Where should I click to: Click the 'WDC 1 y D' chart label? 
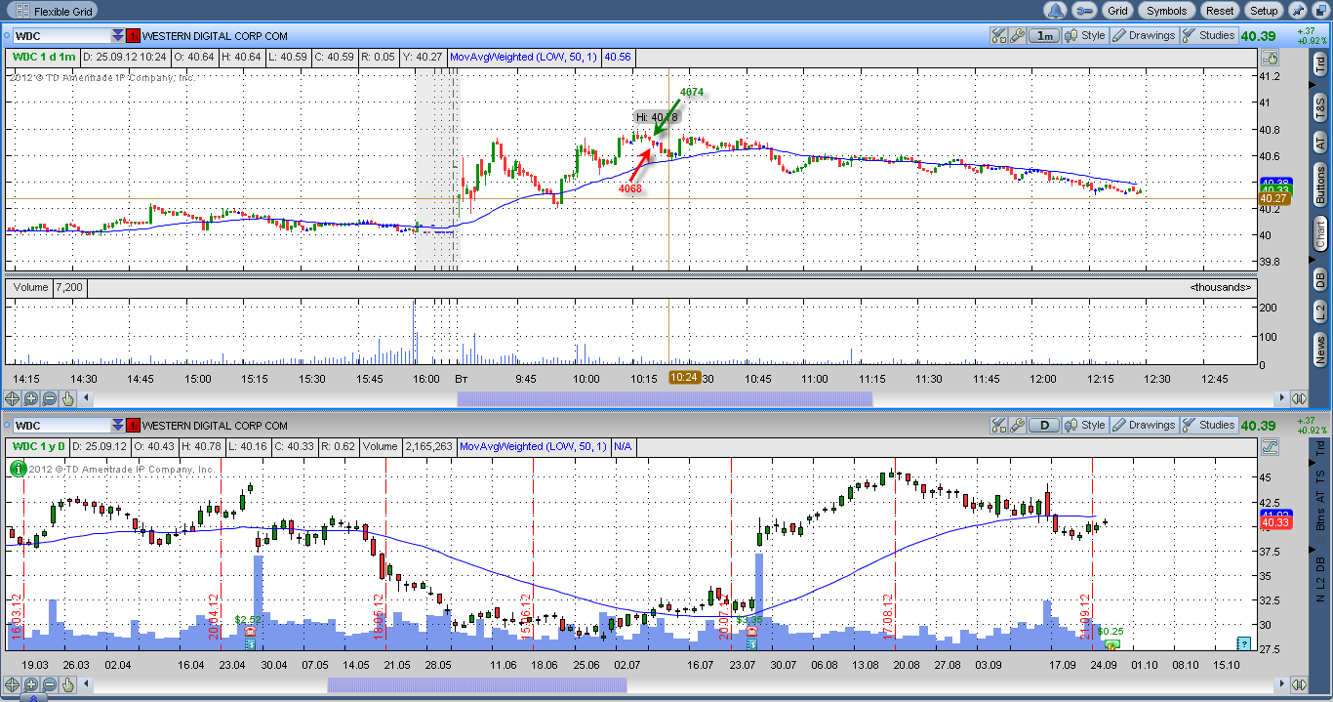pyautogui.click(x=39, y=446)
